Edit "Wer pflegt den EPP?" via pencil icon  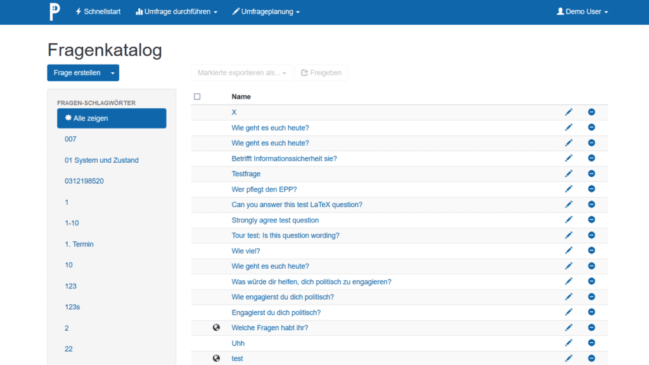click(569, 189)
